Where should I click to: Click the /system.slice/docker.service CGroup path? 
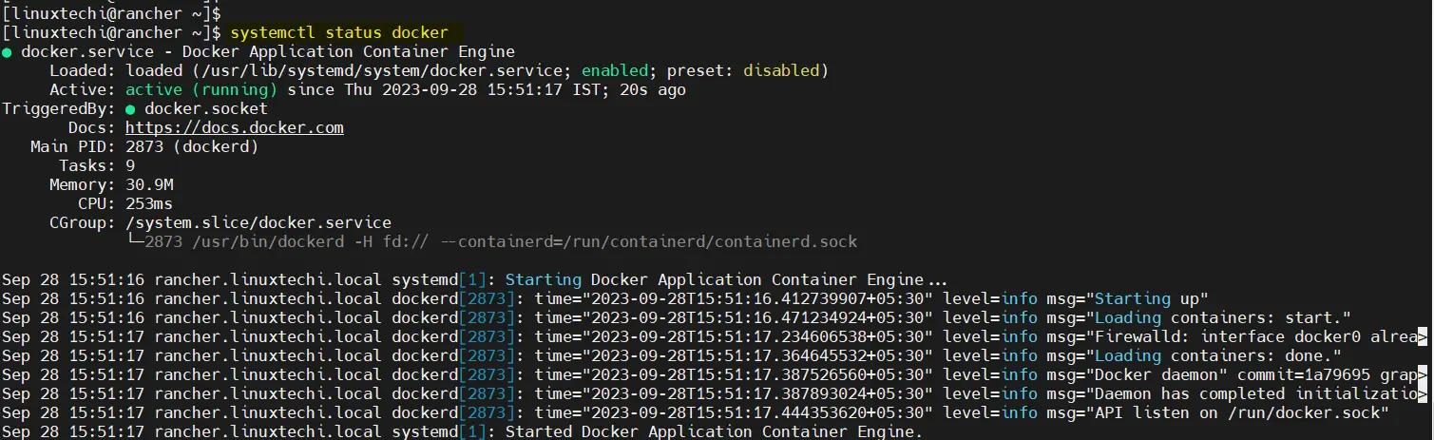(258, 222)
